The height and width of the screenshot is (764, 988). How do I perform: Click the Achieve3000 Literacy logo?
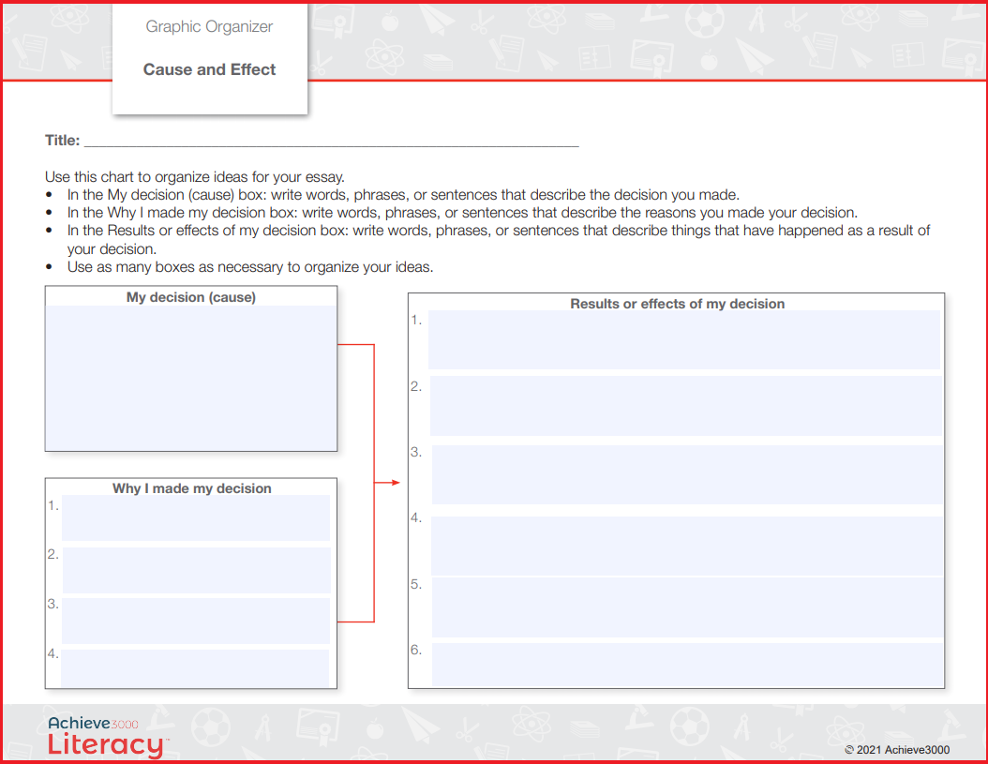[x=109, y=736]
